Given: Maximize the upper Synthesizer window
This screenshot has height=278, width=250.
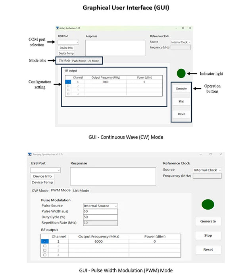Looking at the screenshot, I should pyautogui.click(x=183, y=28).
